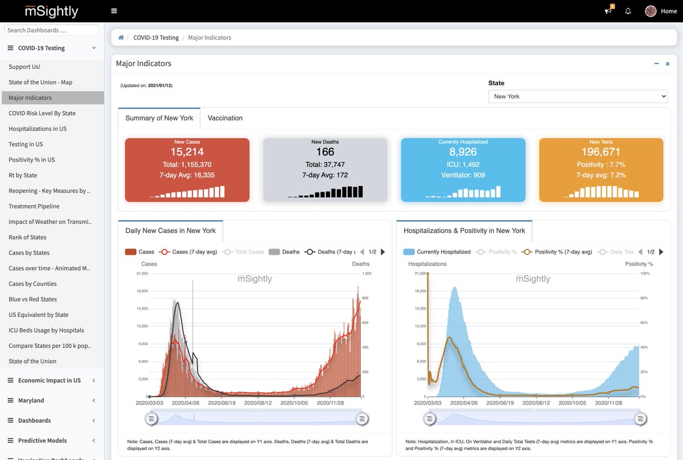
Task: Enable Daily Total Tests legend series
Action: tap(615, 252)
